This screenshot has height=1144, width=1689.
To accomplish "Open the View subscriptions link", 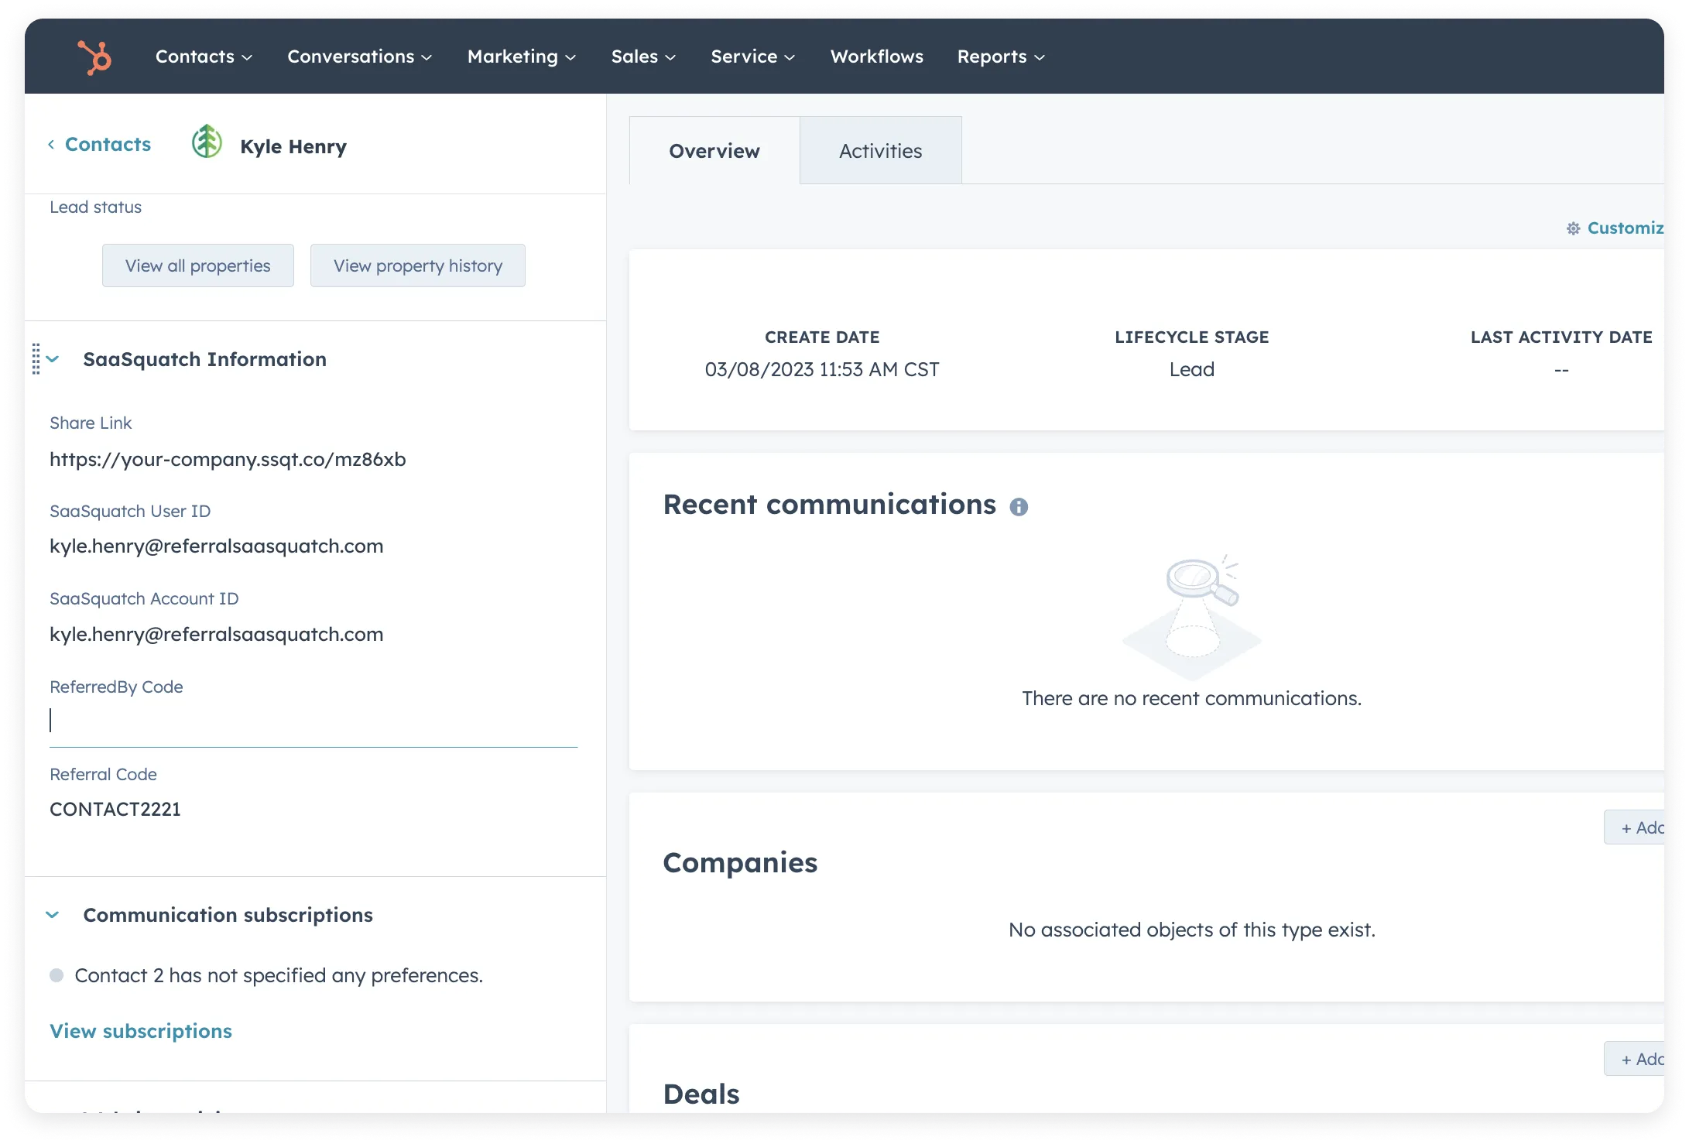I will point(141,1031).
